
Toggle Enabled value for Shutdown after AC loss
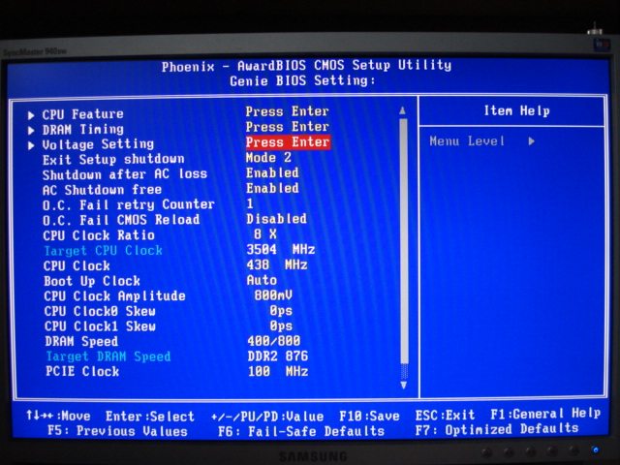click(272, 172)
